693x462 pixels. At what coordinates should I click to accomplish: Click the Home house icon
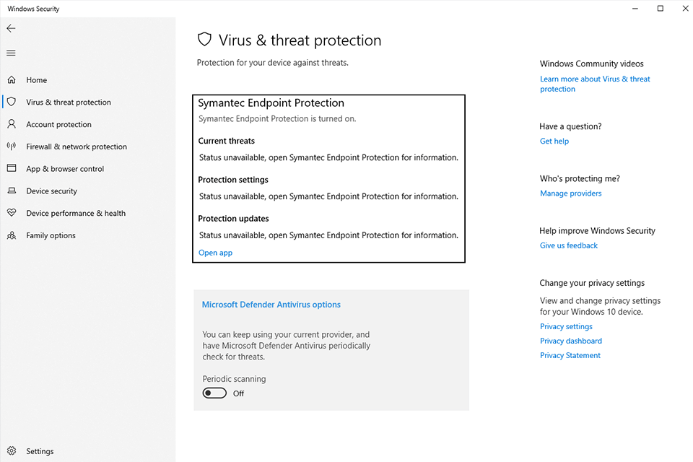(x=12, y=79)
